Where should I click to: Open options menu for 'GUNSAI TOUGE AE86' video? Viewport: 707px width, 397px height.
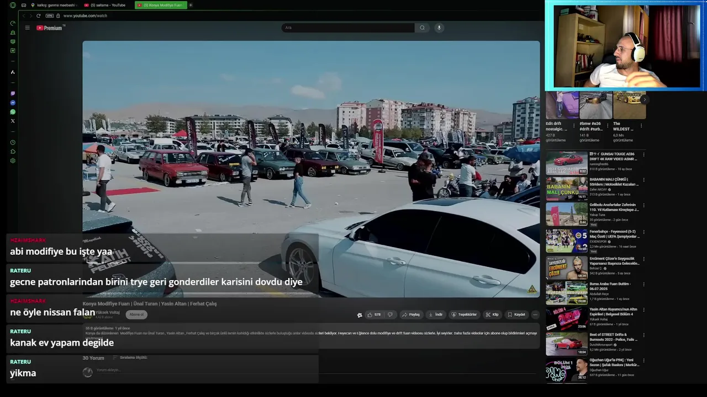pyautogui.click(x=644, y=155)
